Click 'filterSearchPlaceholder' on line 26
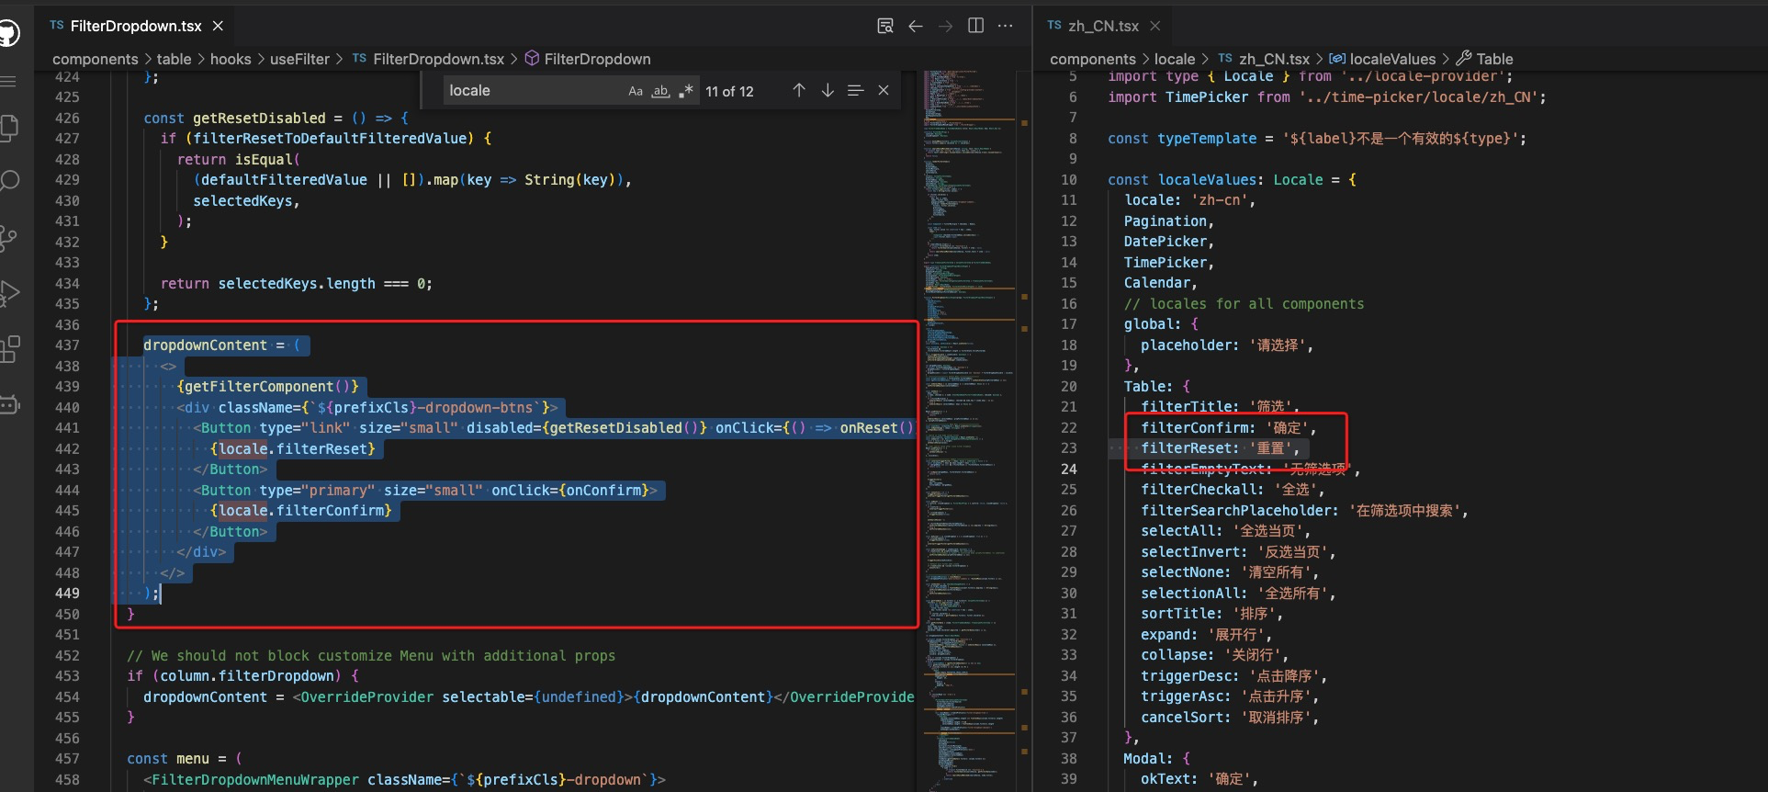 (1235, 511)
